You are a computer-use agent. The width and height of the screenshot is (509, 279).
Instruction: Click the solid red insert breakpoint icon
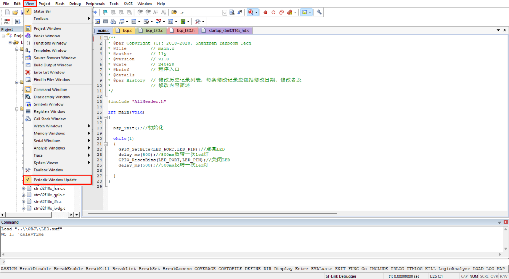pyautogui.click(x=265, y=12)
